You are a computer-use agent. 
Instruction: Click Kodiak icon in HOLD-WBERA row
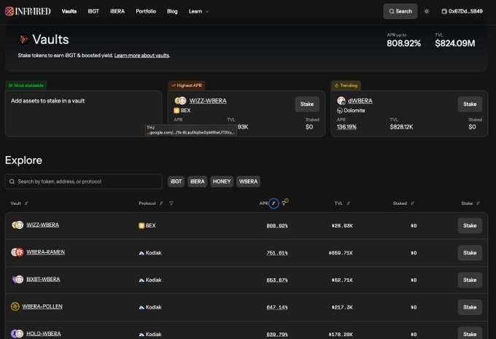[142, 334]
